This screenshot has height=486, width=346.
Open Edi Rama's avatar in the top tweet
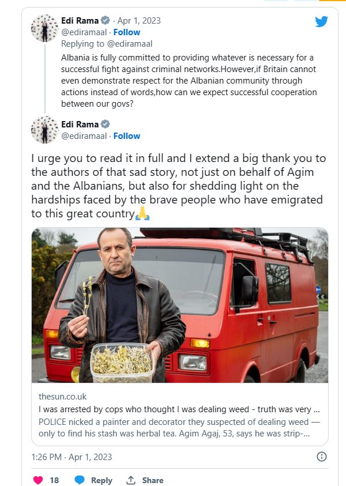[44, 28]
